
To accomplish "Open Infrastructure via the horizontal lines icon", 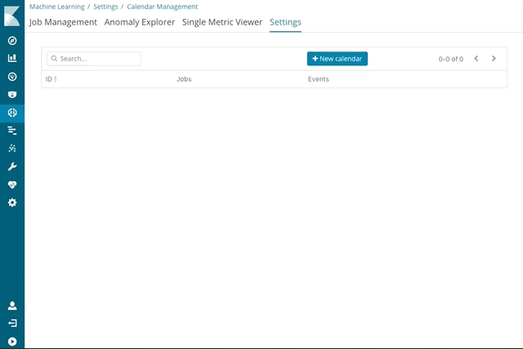I will pos(12,131).
